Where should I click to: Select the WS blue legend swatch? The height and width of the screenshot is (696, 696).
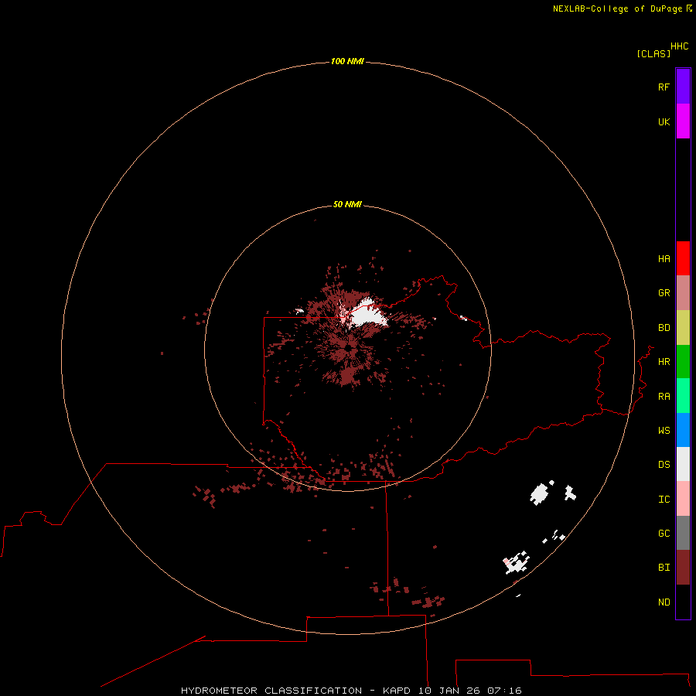pyautogui.click(x=683, y=430)
